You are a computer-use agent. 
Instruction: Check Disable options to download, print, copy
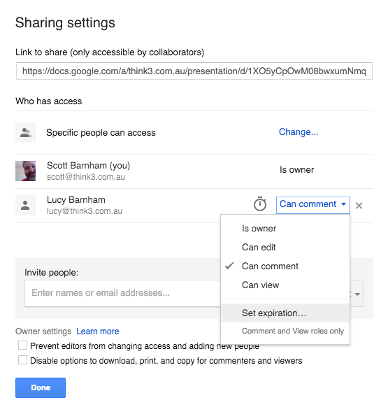click(22, 360)
